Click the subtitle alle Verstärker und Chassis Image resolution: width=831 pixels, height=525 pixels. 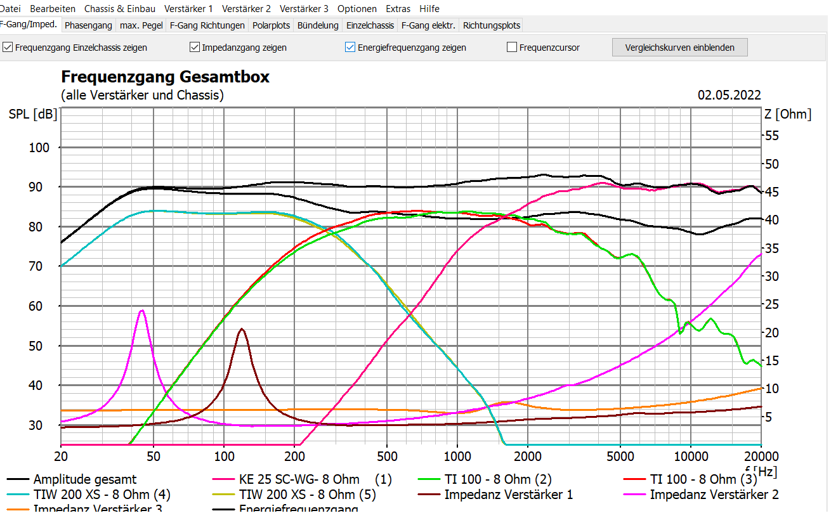142,96
